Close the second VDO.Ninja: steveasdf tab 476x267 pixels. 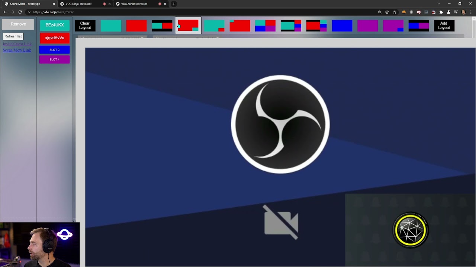point(109,4)
